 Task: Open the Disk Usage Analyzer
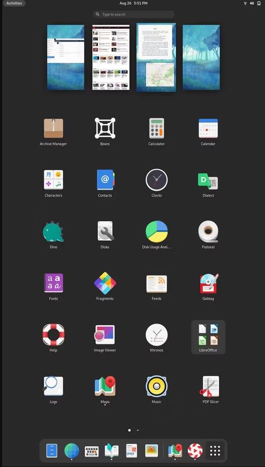157,235
